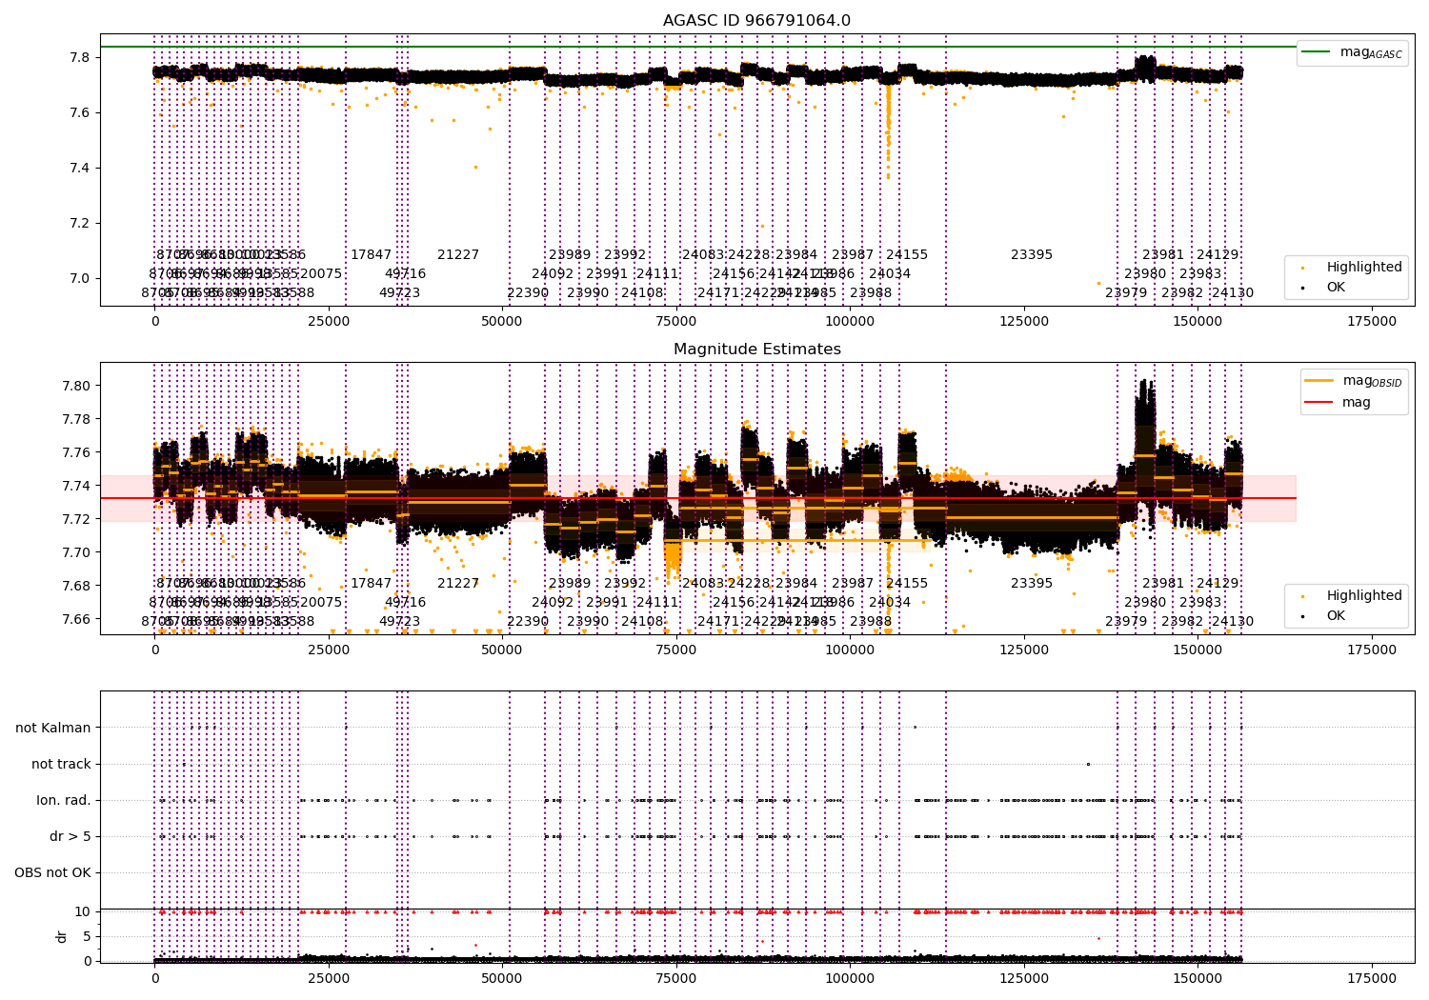The image size is (1429, 1000).
Task: Click y-tick '7.72' in middle plot
Action: point(76,519)
